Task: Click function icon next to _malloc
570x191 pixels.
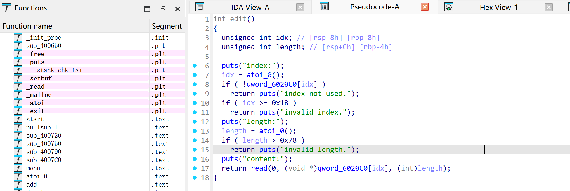Action: pos(18,95)
